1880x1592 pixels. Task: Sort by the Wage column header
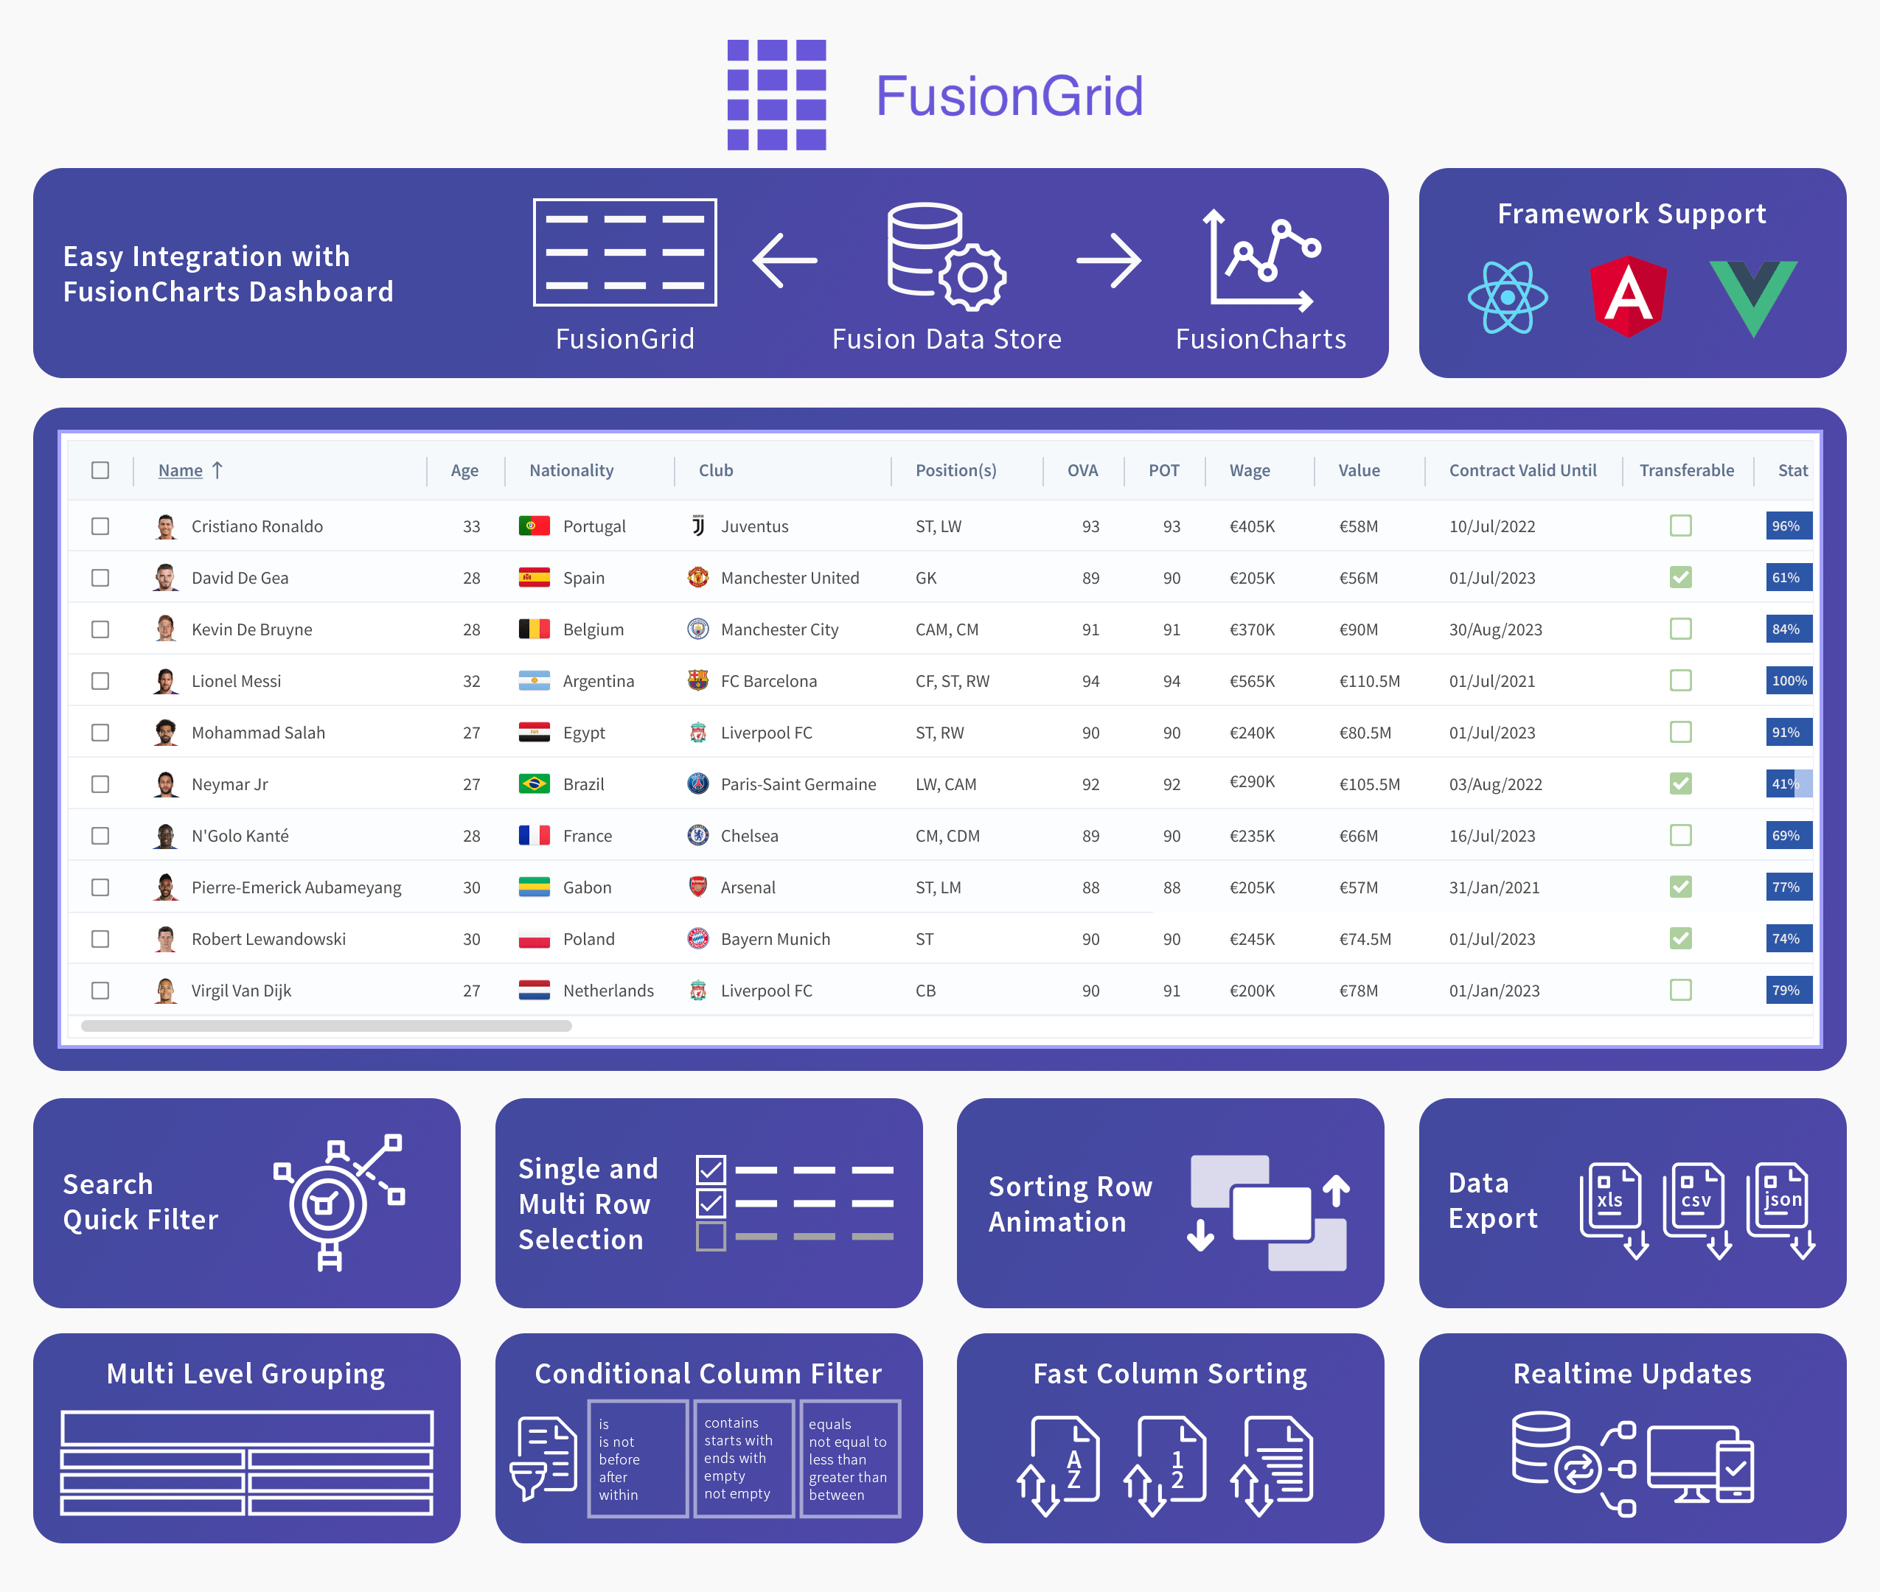coord(1249,470)
